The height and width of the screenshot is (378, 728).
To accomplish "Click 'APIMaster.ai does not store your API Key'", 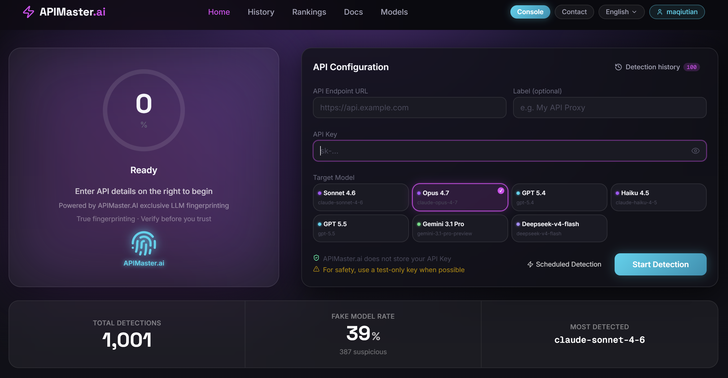I will pyautogui.click(x=387, y=259).
